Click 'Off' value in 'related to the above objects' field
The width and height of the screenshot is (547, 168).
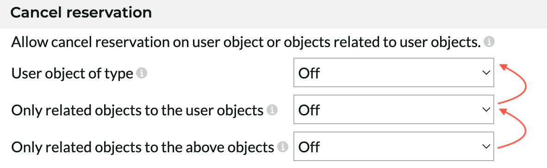309,147
